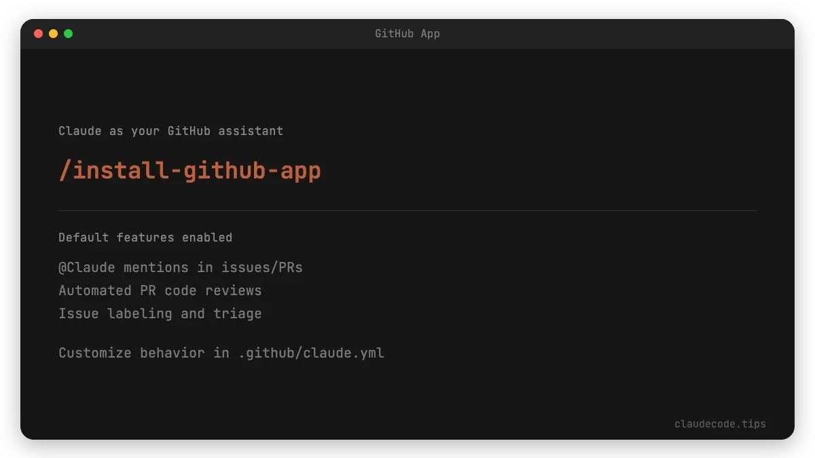Click the green zoom control
The image size is (815, 458).
click(x=67, y=33)
